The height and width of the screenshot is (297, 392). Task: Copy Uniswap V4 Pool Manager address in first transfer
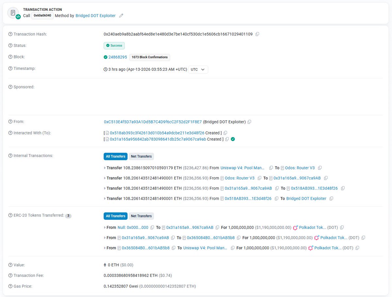271,168
